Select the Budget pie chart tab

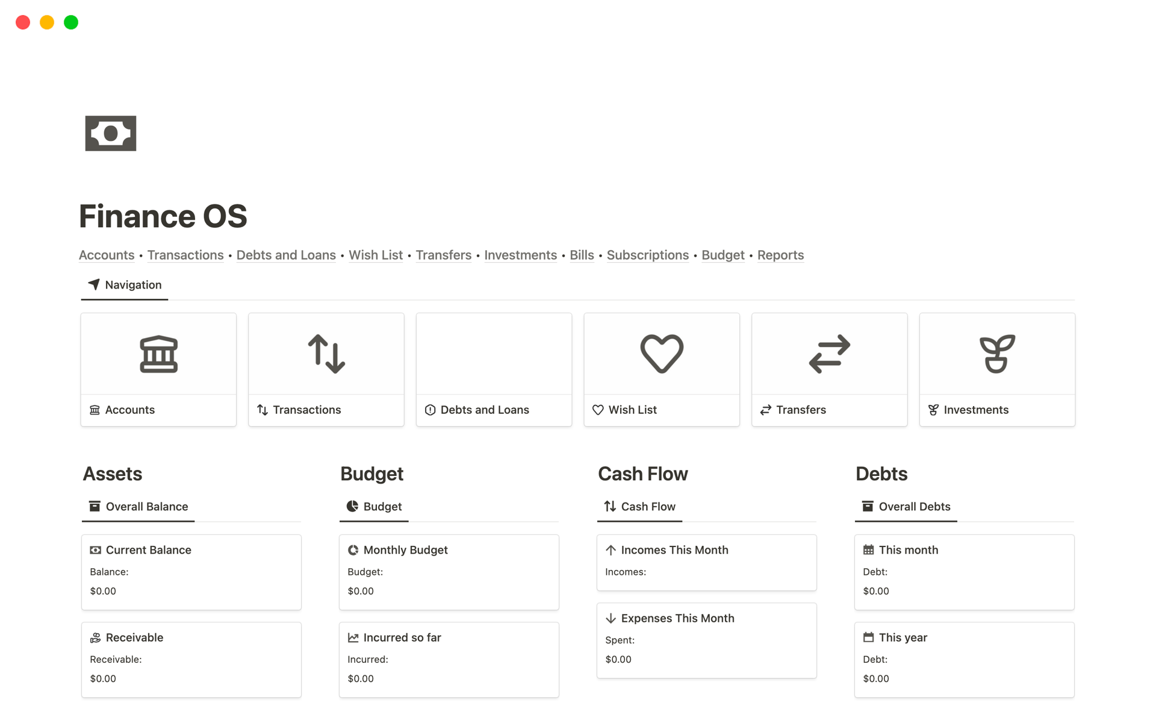pos(374,507)
